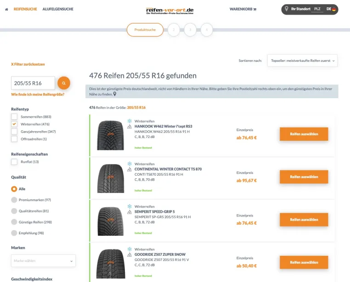The height and width of the screenshot is (282, 350).
Task: Check the Ganzjahresreifen (347) filter
Action: tap(14, 132)
